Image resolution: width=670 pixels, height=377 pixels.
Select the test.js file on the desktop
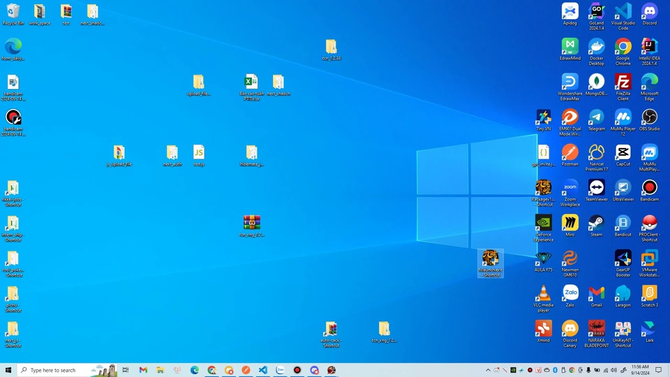(198, 156)
